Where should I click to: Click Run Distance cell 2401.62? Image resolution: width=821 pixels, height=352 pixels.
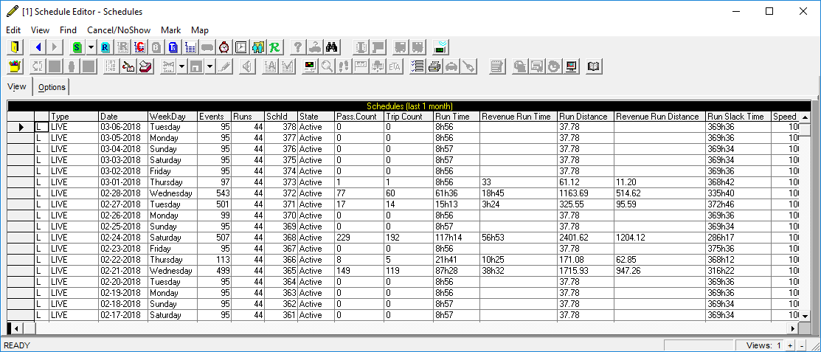click(x=586, y=238)
